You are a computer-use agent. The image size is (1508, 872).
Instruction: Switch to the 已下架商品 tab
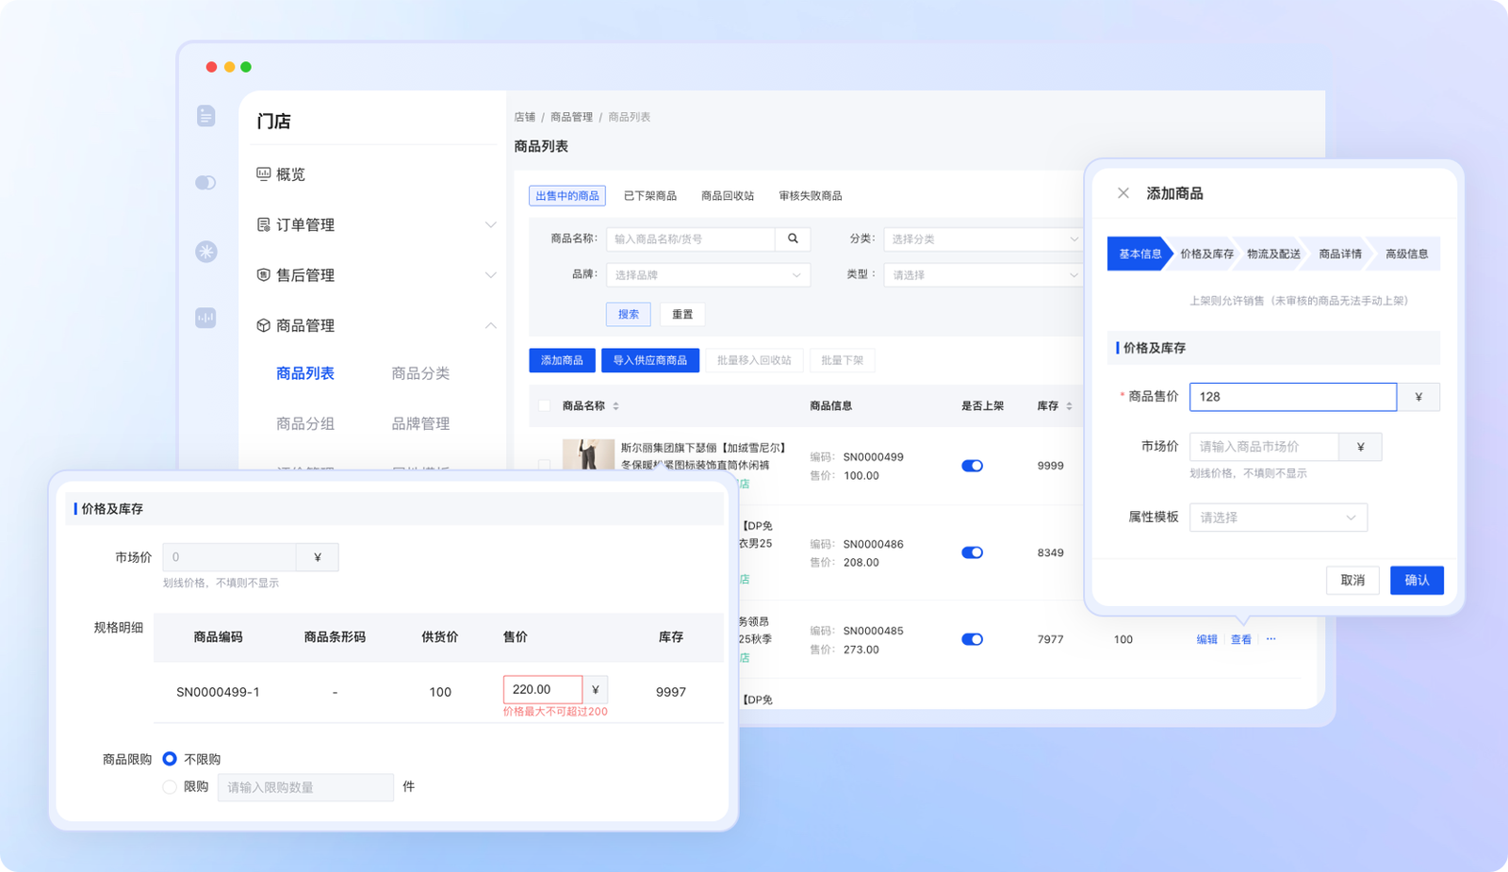click(649, 196)
